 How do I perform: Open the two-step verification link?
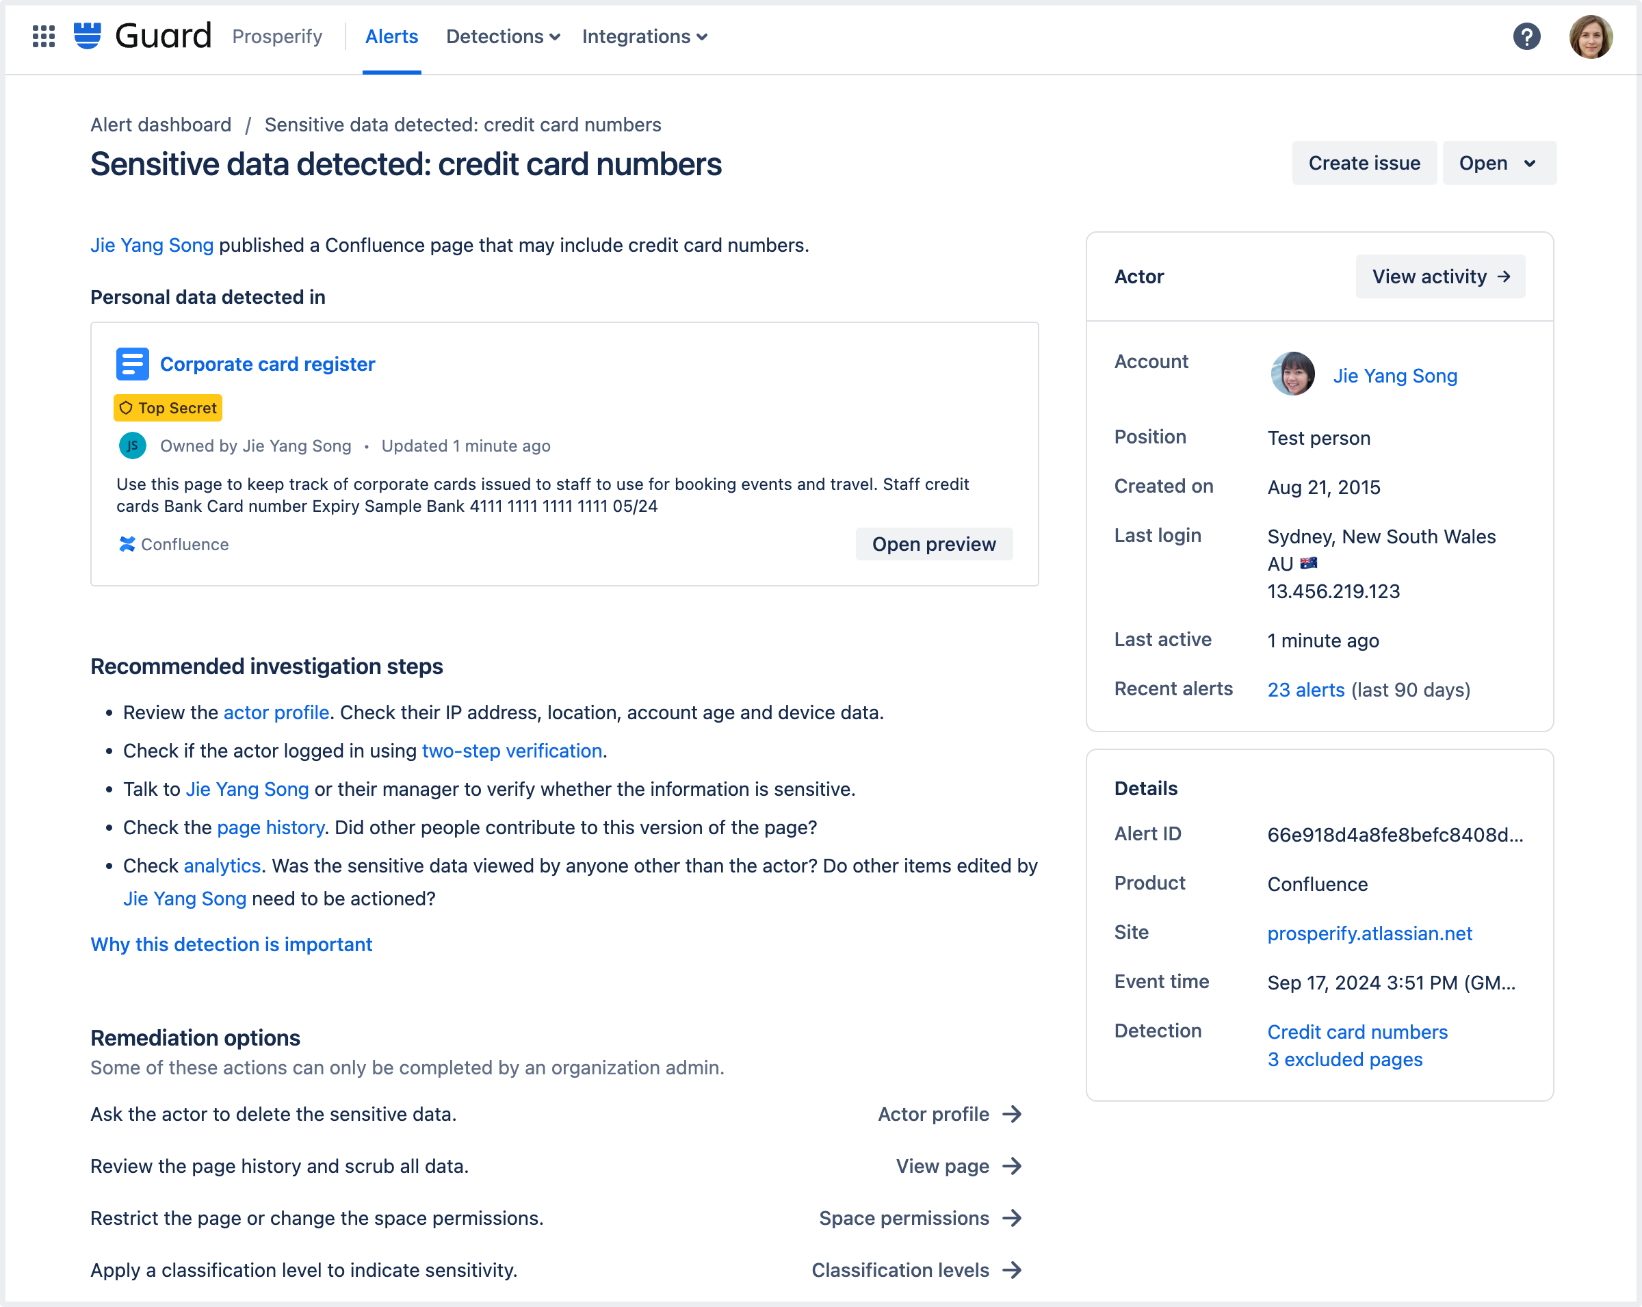(512, 750)
